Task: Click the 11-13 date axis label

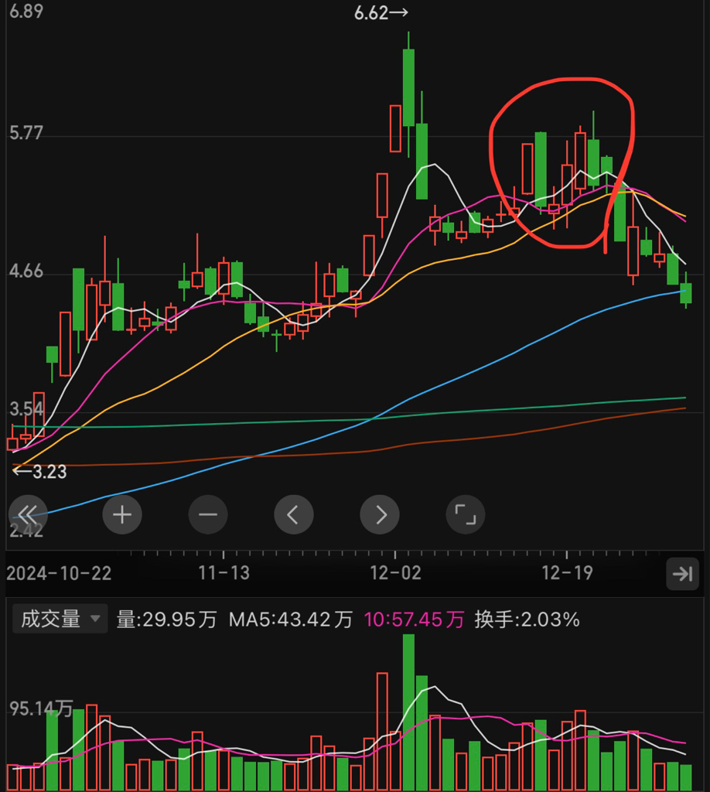Action: pos(224,573)
